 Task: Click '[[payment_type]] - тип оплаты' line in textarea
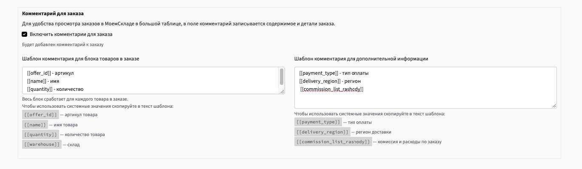point(334,73)
